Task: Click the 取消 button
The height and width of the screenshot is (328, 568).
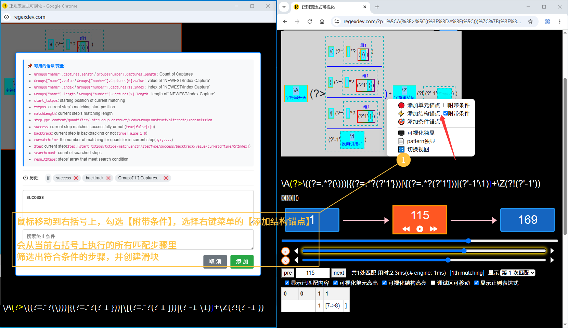Action: pyautogui.click(x=215, y=261)
